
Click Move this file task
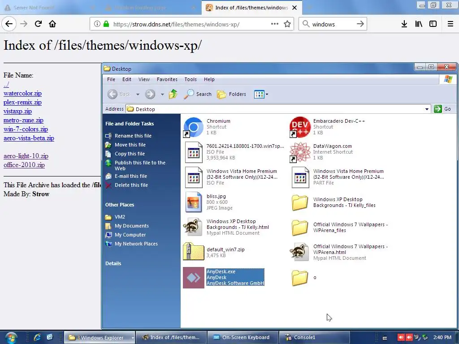[126, 145]
